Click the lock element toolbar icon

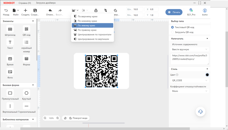pos(96,11)
